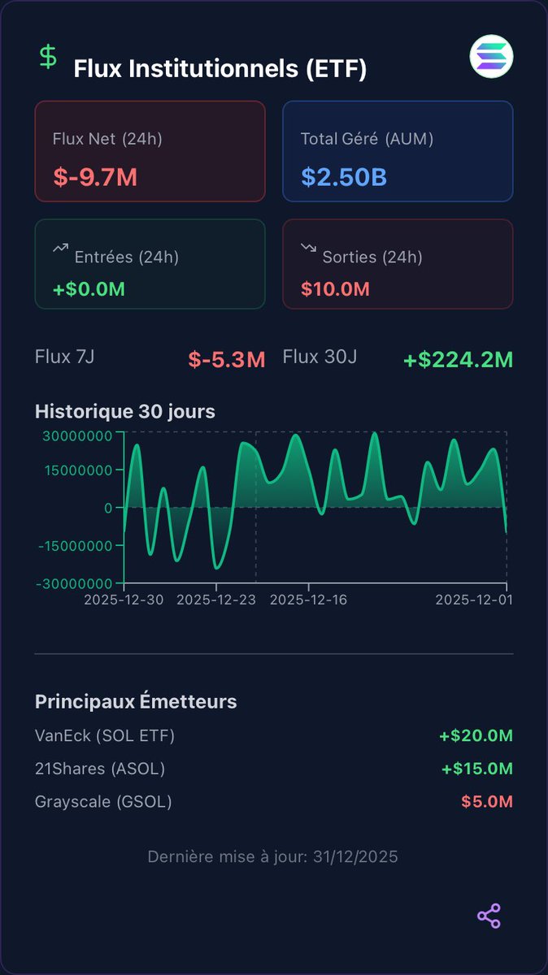The width and height of the screenshot is (548, 975).
Task: Tap the green dollar sign icon
Action: [49, 58]
